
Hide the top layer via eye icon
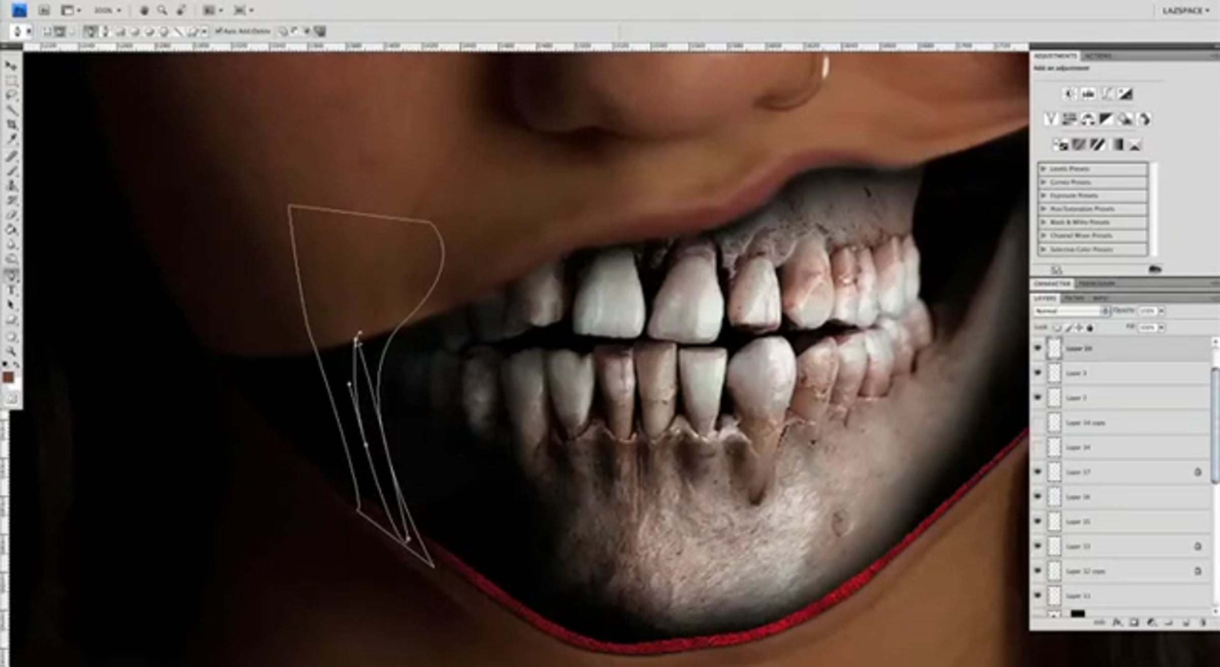coord(1038,348)
